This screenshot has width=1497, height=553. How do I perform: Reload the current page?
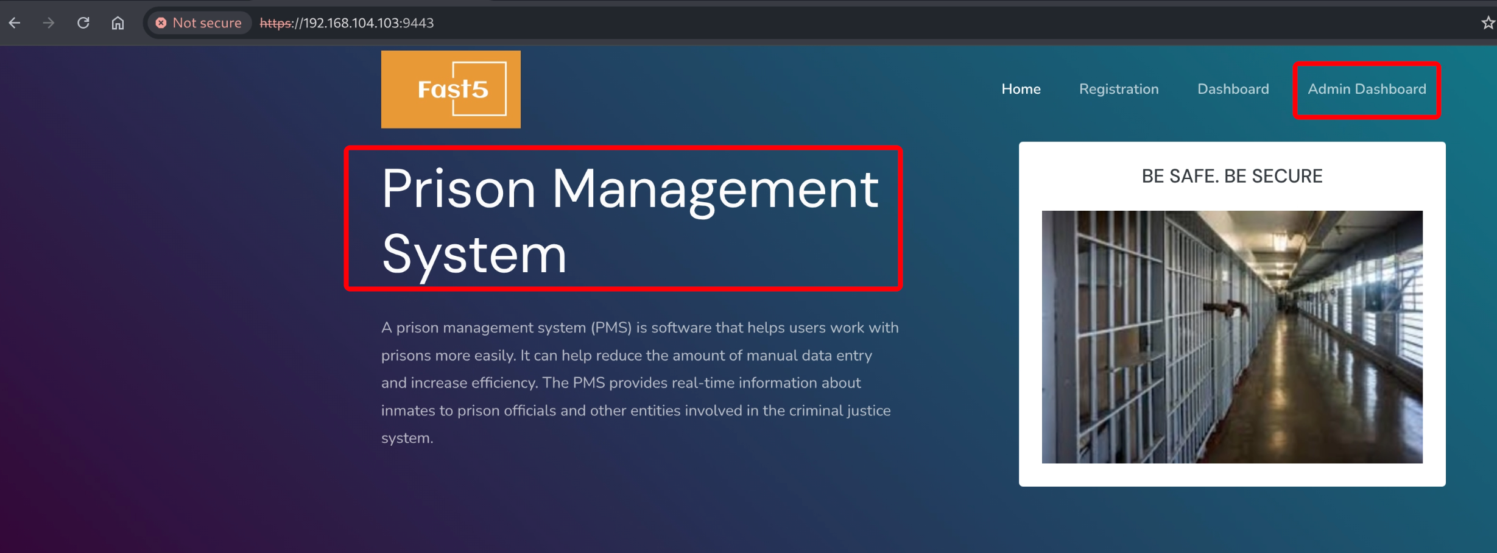coord(83,23)
